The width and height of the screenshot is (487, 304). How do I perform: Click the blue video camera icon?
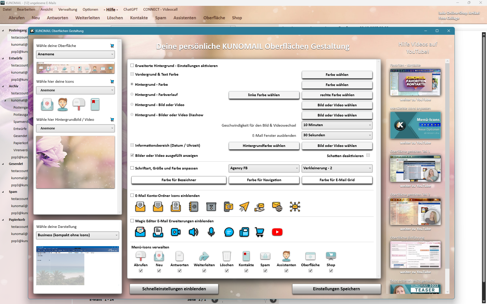click(x=176, y=232)
